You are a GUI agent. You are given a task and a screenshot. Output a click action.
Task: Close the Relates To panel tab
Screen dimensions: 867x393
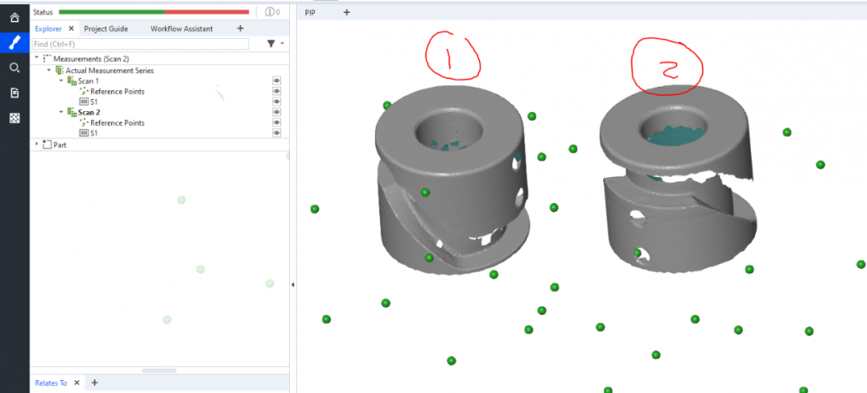coord(76,383)
